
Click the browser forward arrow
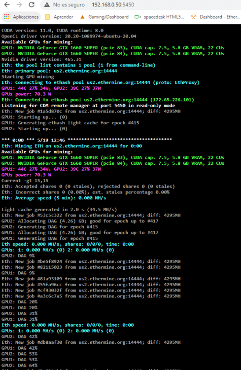pyautogui.click(x=19, y=5)
